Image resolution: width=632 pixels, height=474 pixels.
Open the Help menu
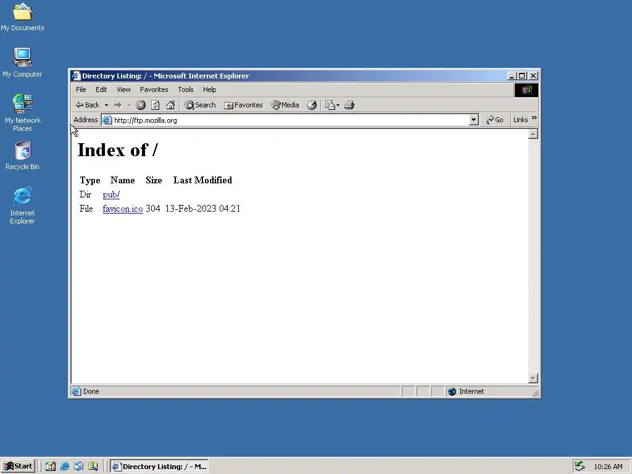tap(210, 89)
